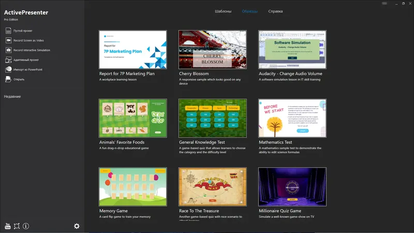
Task: Click the Blank Project page icon
Action: 8,31
